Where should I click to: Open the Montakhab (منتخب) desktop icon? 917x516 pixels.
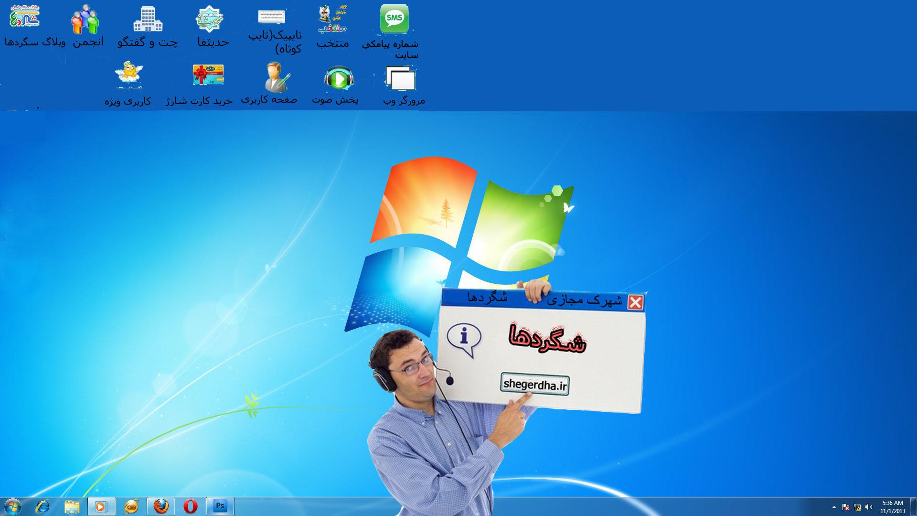(332, 20)
